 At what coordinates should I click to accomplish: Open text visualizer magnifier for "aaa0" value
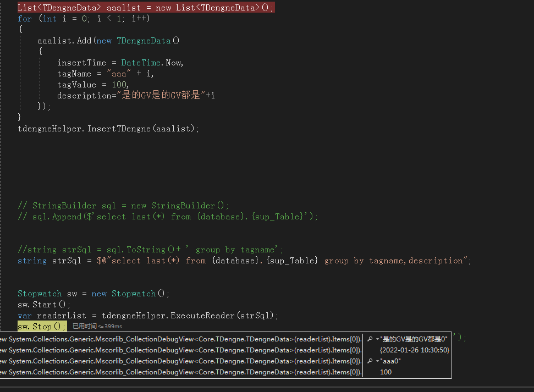pos(370,361)
